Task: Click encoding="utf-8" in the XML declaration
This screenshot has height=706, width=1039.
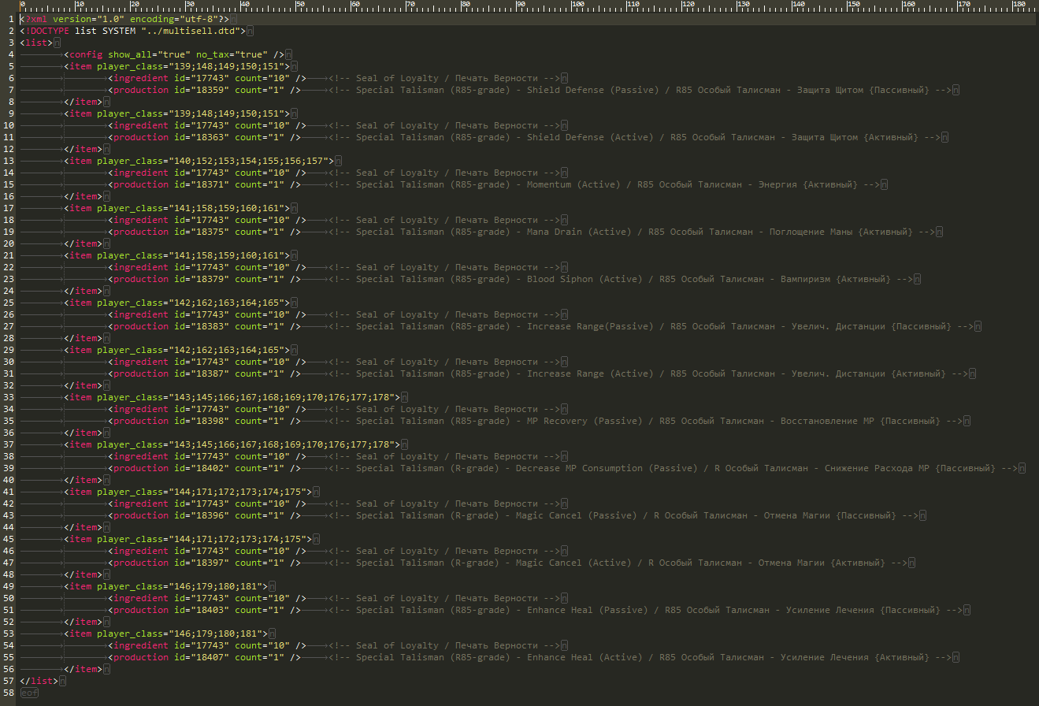Action: click(173, 19)
